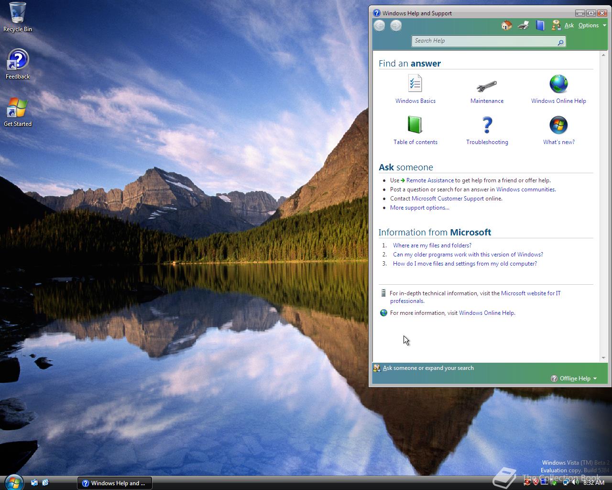Open the Windows communities link

coord(526,189)
